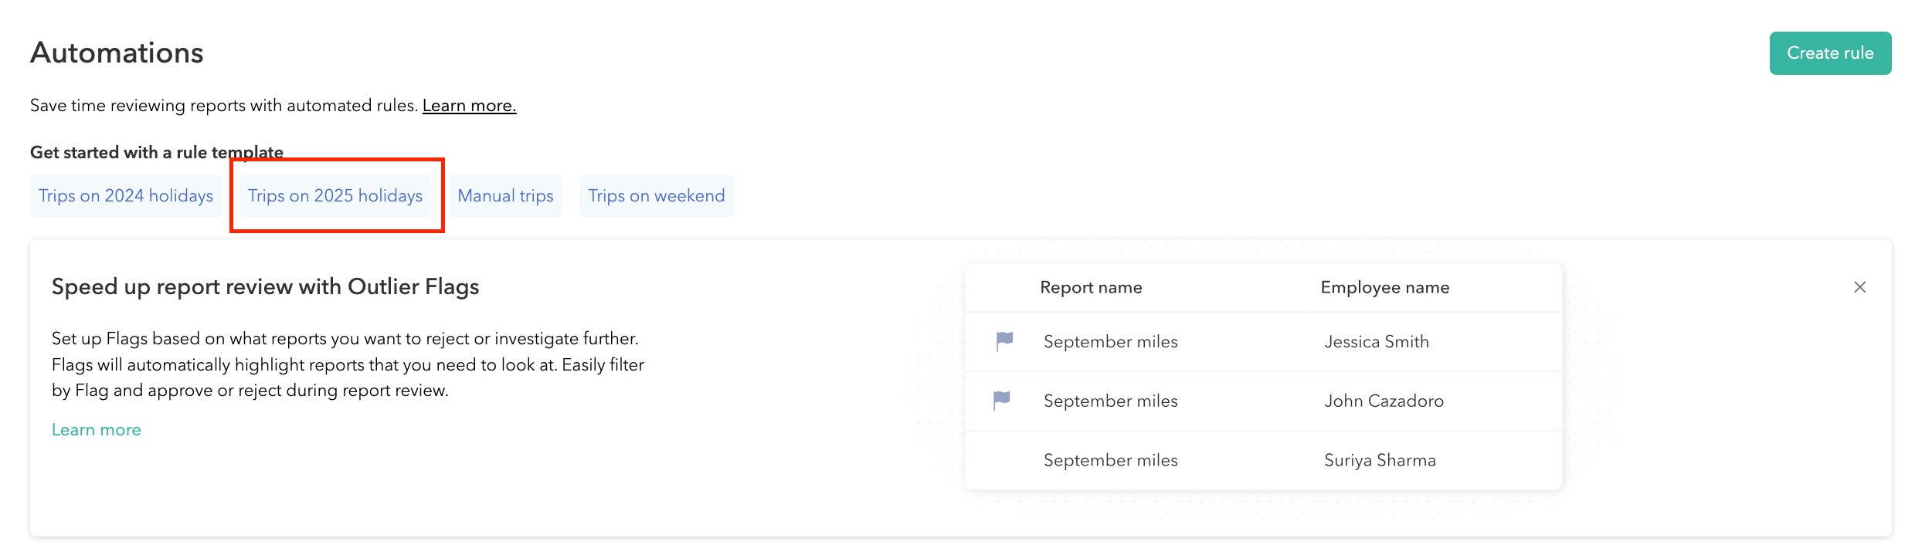This screenshot has height=545, width=1922.
Task: Choose the Trips on 2025 holidays template
Action: [335, 196]
